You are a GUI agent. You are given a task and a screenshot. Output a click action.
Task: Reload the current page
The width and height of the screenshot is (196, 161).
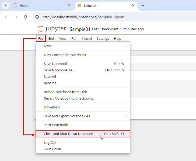26,17
